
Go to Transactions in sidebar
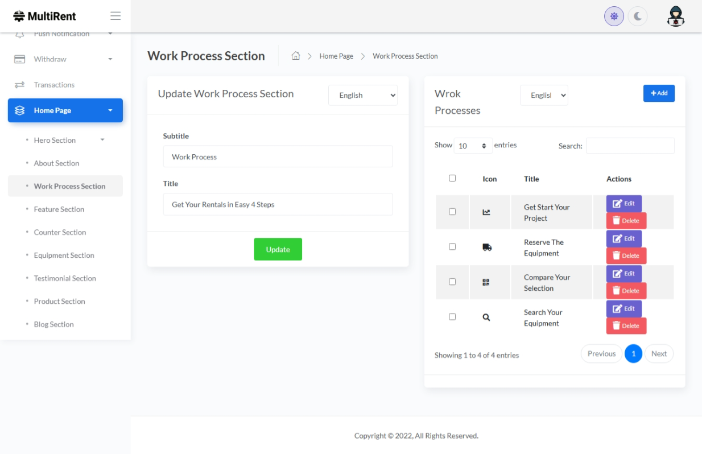coord(54,85)
